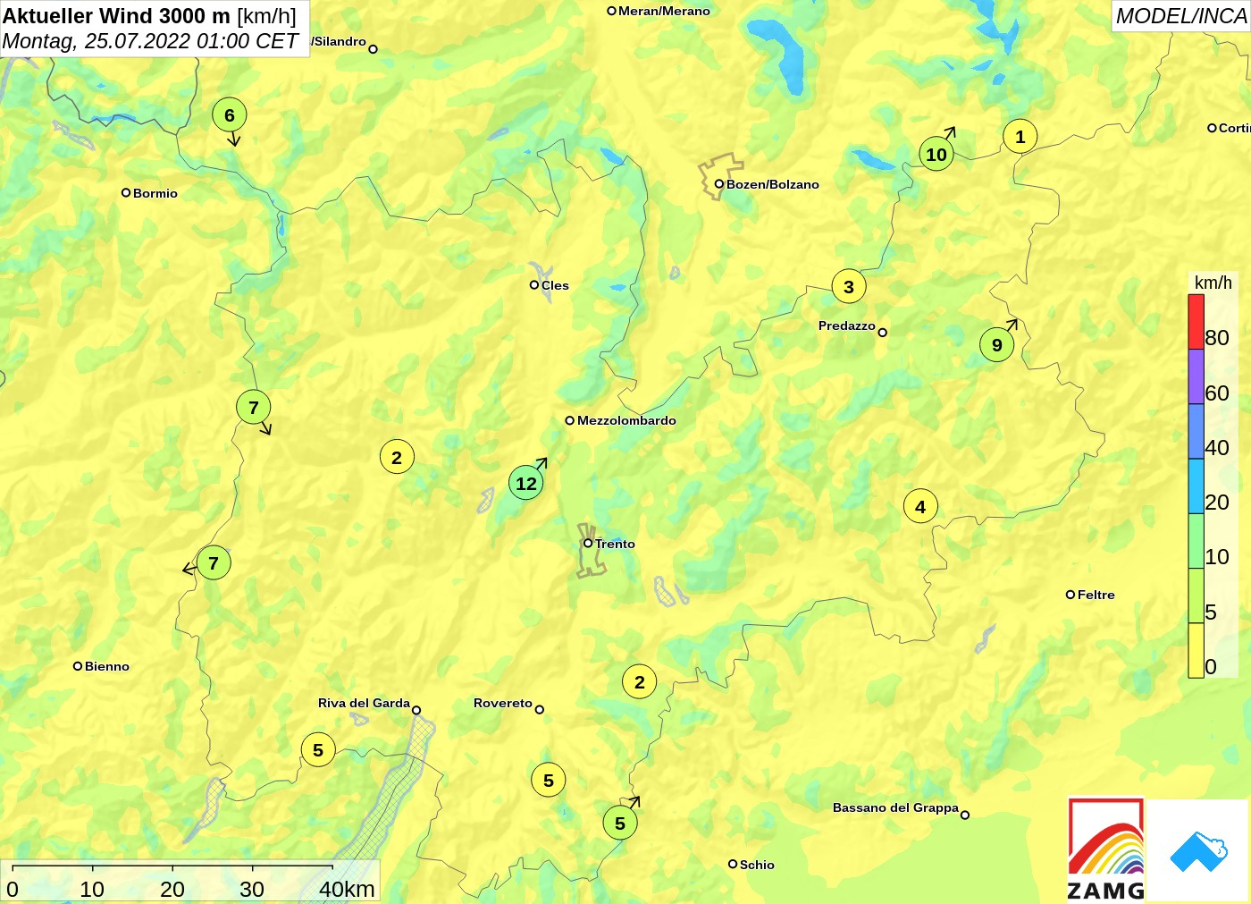Screen dimensions: 1251x904
Task: Click the wind marker 10 near Bozen
Action: pyautogui.click(x=936, y=154)
